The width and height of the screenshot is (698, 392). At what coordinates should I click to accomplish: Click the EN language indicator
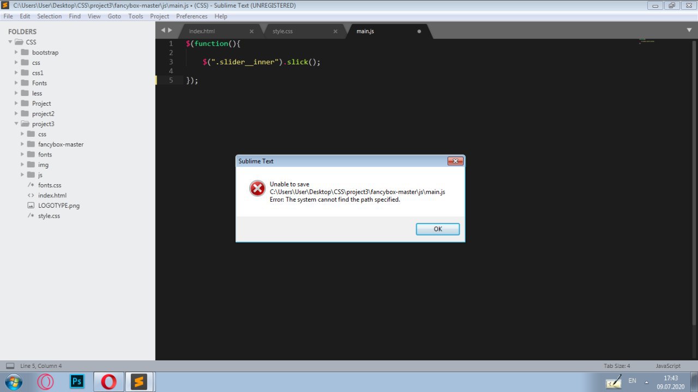(633, 381)
